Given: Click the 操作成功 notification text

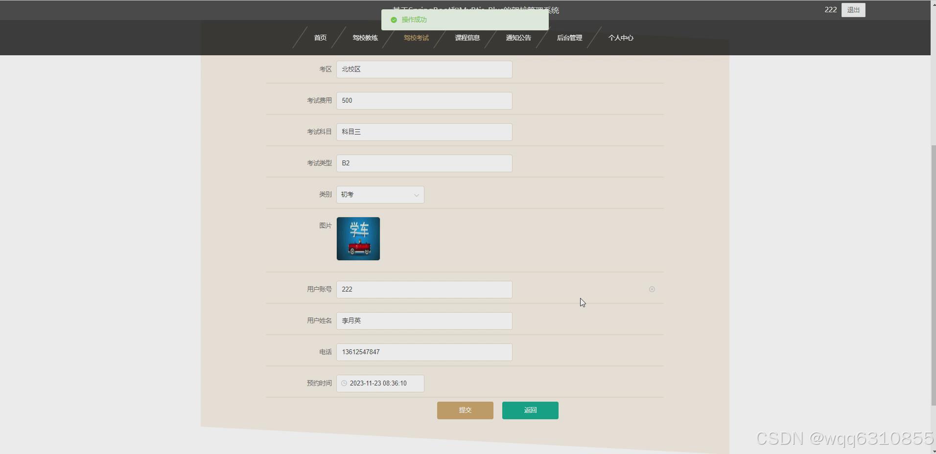Looking at the screenshot, I should pos(414,20).
